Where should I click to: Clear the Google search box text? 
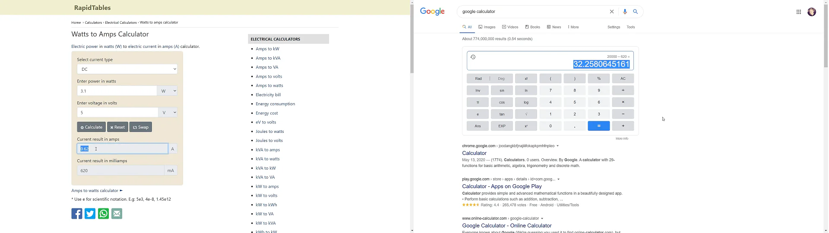pyautogui.click(x=611, y=12)
